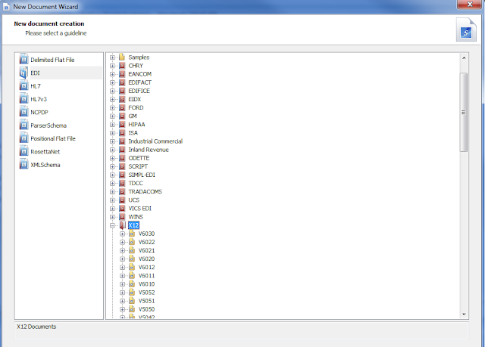Expand the FORD tree node
This screenshot has height=347, width=485.
[x=112, y=107]
